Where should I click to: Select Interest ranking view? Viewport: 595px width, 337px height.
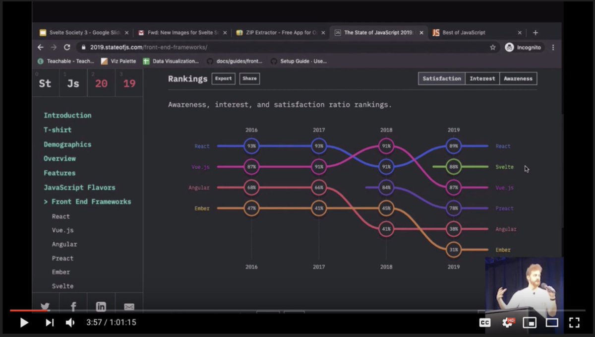tap(482, 78)
